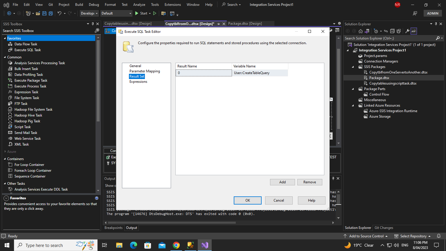Click the Properties wrench icon

407,31
